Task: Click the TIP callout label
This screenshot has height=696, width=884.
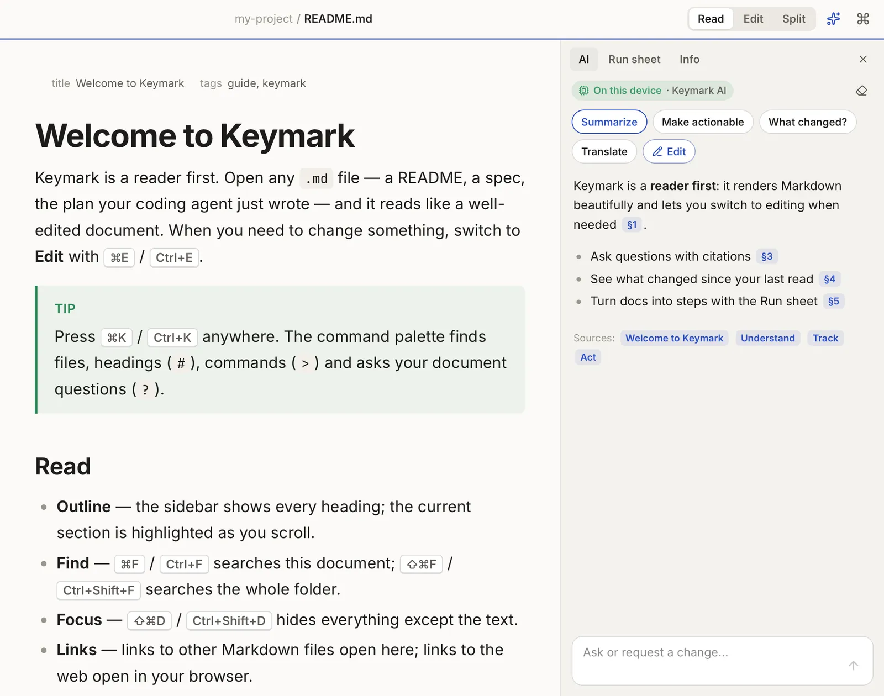Action: point(65,309)
